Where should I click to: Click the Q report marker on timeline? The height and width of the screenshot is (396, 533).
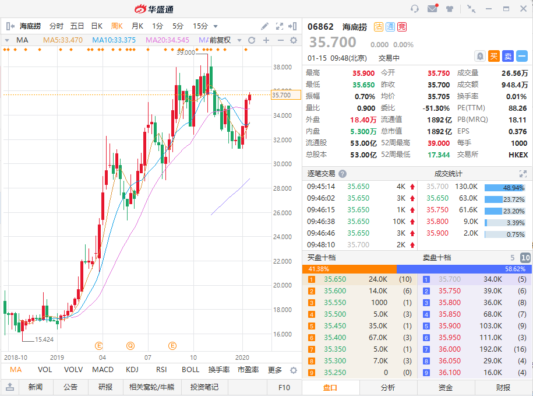[130, 346]
